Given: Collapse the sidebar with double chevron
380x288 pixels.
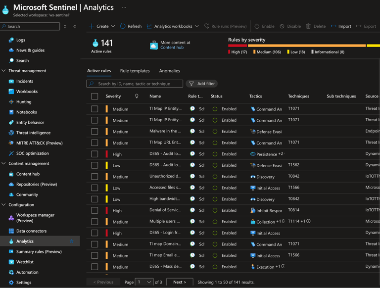Looking at the screenshot, I should (75, 26).
